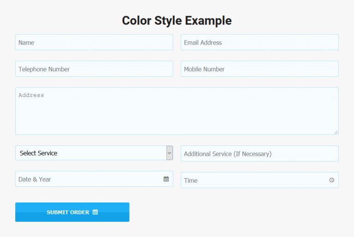
Task: Focus the Name input field
Action: [94, 42]
